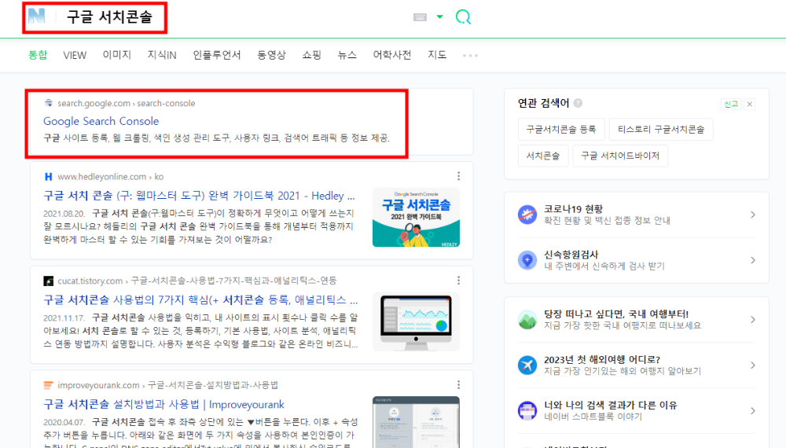Switch to the 어학사전 tab

click(x=392, y=55)
